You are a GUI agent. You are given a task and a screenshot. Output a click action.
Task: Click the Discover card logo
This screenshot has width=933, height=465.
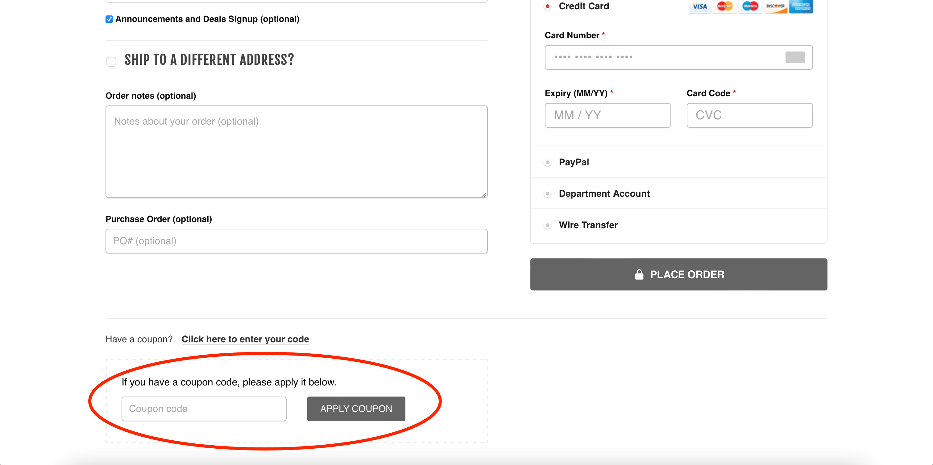click(775, 6)
